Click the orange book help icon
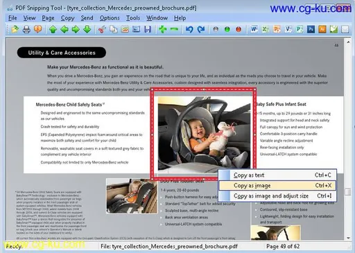Image resolution: width=355 pixels, height=253 pixels. click(x=38, y=29)
